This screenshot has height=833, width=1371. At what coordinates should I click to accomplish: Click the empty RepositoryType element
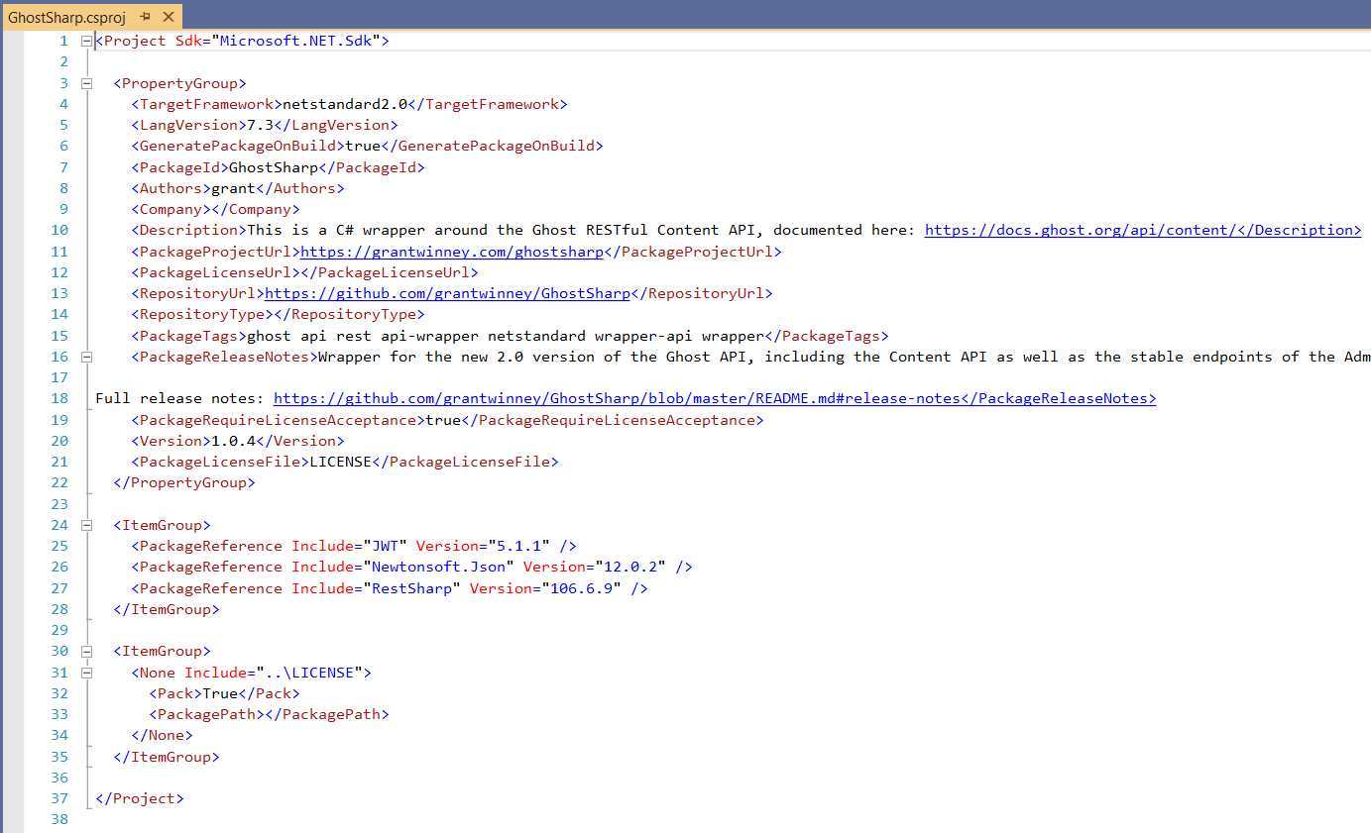click(x=278, y=314)
